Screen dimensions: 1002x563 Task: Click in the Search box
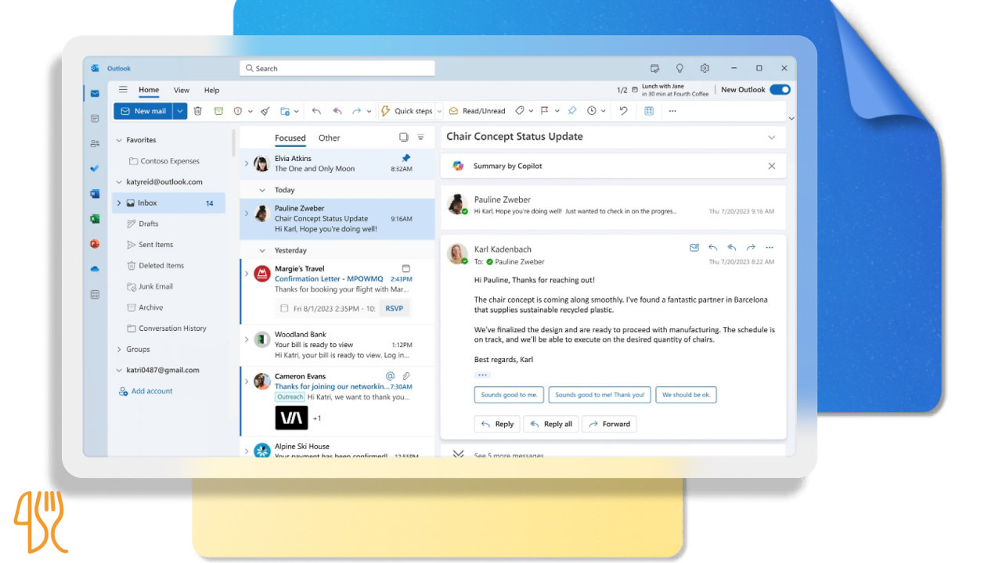pyautogui.click(x=337, y=69)
